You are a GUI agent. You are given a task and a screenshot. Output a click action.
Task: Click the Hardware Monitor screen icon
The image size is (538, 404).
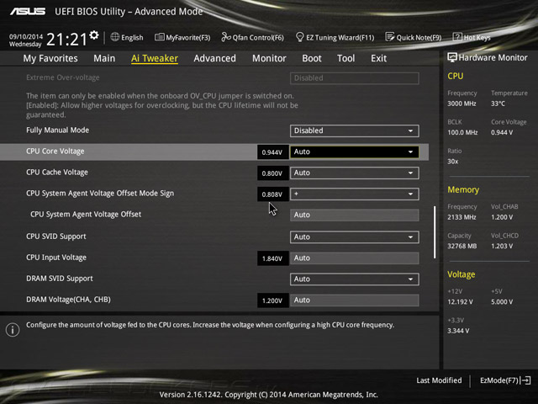point(452,57)
